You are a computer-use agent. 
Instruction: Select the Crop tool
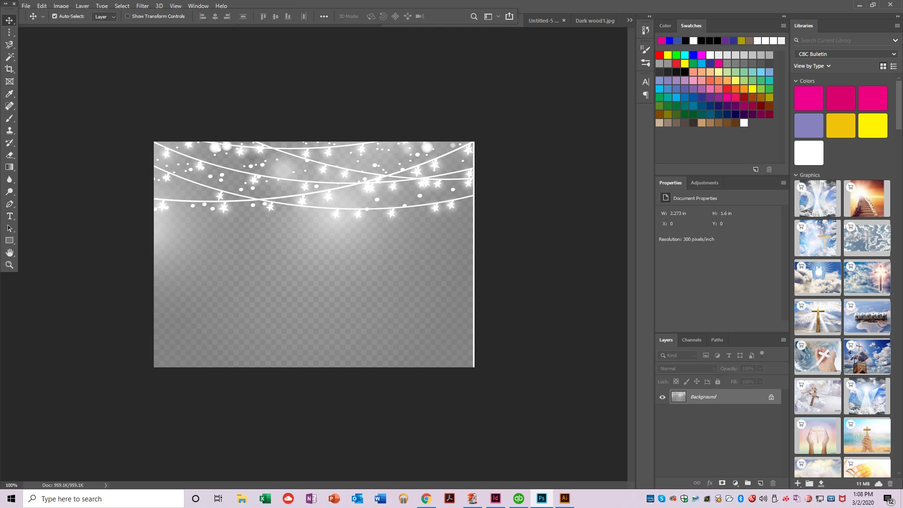tap(9, 69)
